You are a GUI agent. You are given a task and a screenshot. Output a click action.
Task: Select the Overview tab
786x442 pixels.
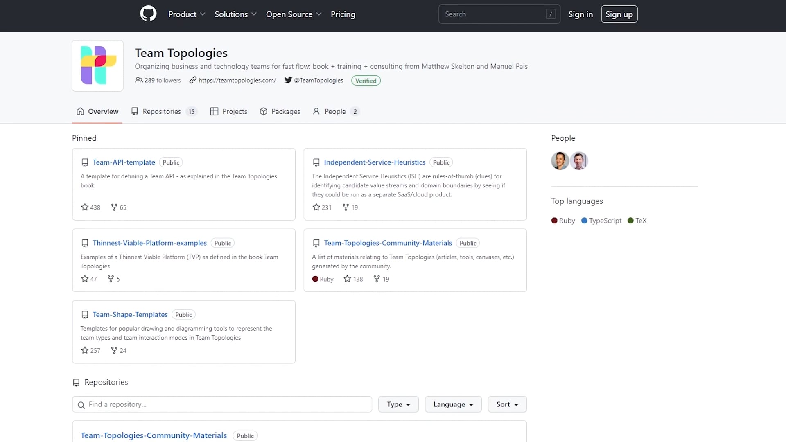(97, 111)
